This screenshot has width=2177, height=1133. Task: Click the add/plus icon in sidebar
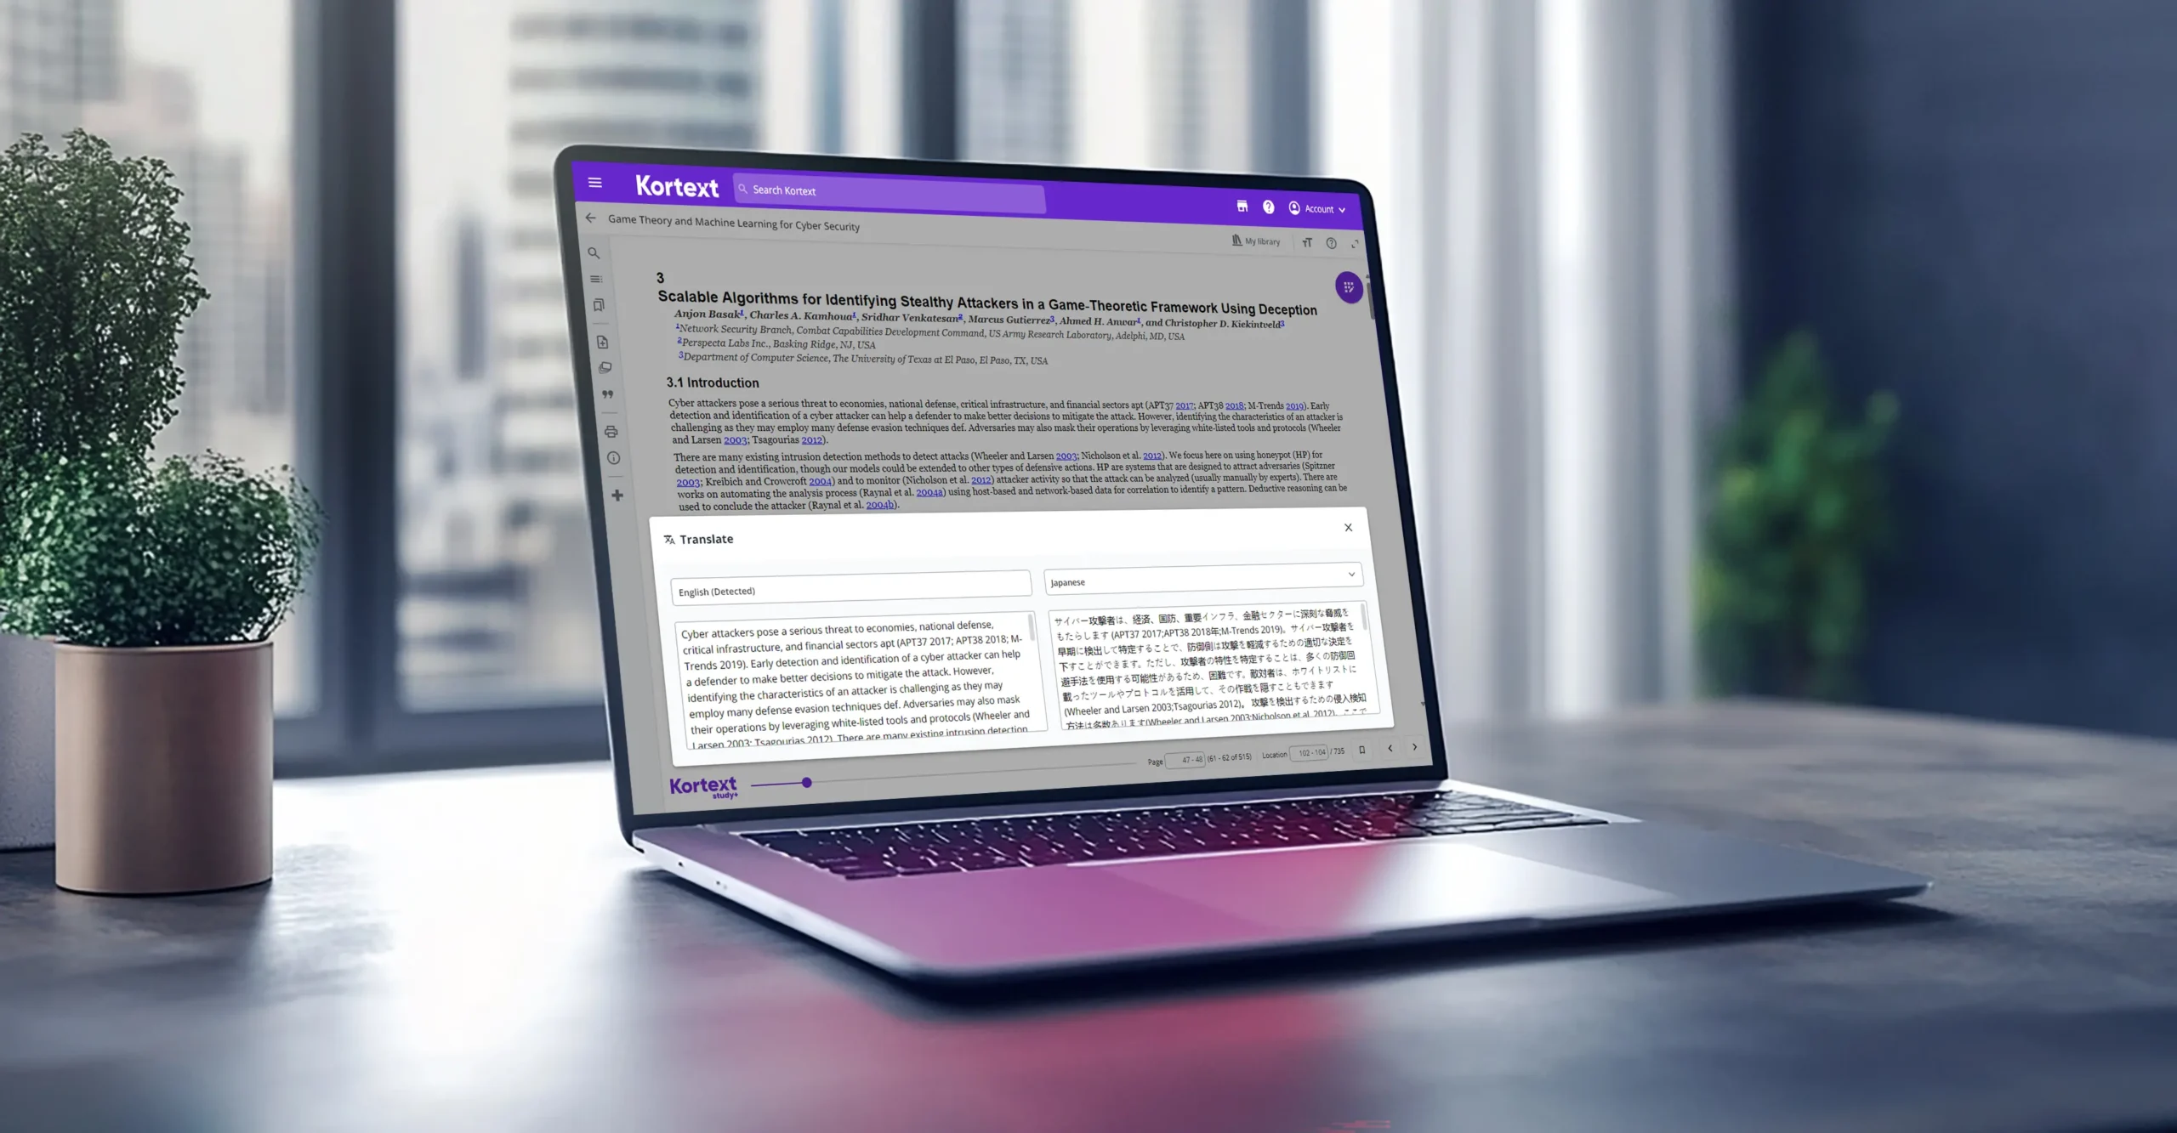(x=617, y=496)
